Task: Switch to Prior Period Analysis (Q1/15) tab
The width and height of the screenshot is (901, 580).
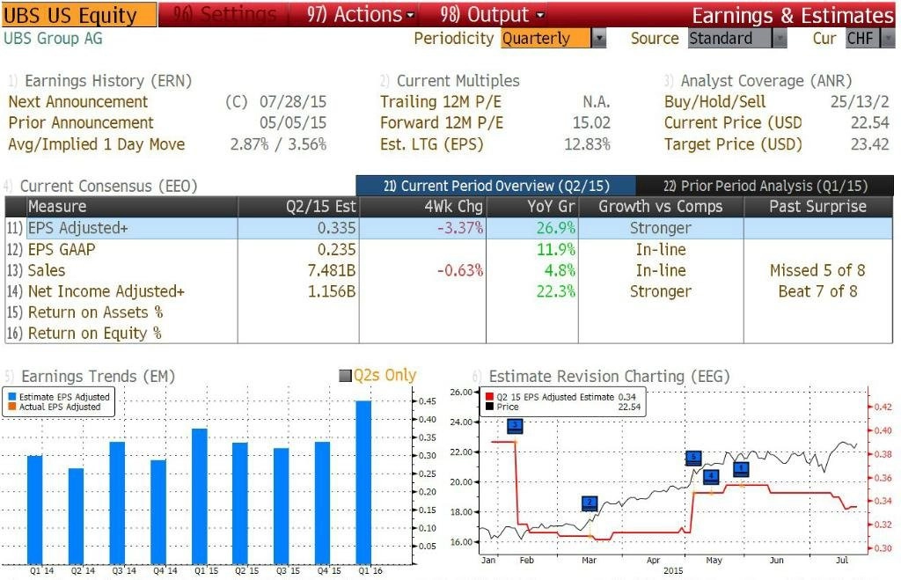Action: pyautogui.click(x=765, y=186)
